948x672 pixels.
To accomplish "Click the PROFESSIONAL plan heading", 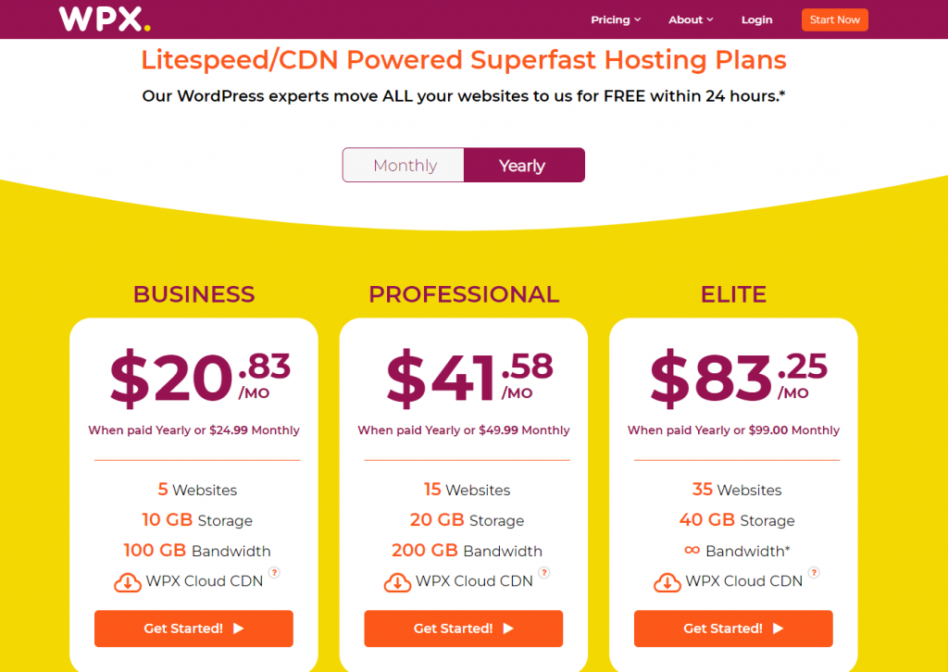I will 464,293.
